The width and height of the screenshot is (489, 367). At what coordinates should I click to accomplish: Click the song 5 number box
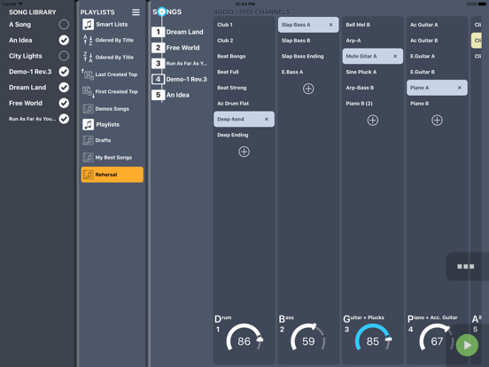point(158,95)
